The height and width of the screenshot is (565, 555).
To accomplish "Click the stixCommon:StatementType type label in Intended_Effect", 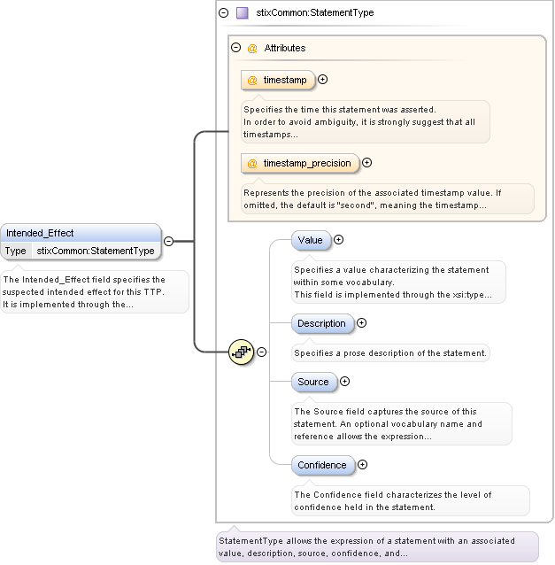I will pyautogui.click(x=96, y=251).
